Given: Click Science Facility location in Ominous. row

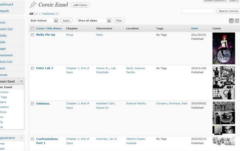Looking at the screenshot, I should click(x=136, y=104).
